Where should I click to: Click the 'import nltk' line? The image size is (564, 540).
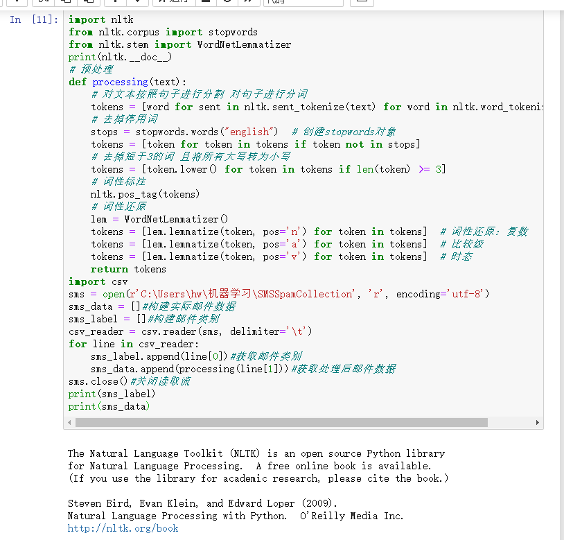100,19
